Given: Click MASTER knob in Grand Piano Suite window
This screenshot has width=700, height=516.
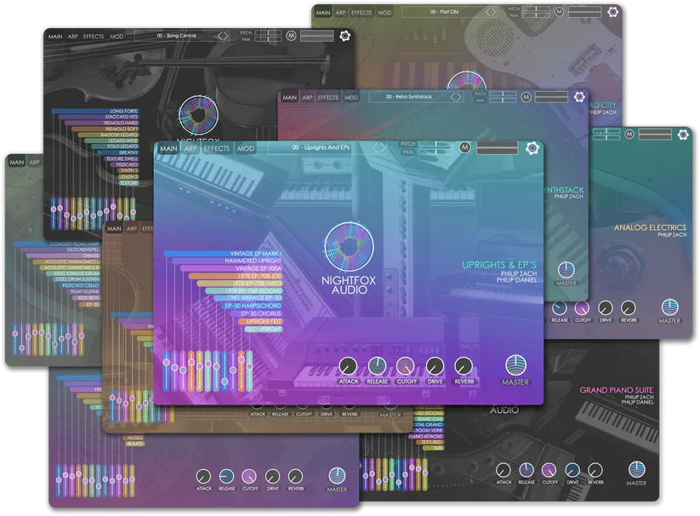Looking at the screenshot, I should pyautogui.click(x=636, y=469).
